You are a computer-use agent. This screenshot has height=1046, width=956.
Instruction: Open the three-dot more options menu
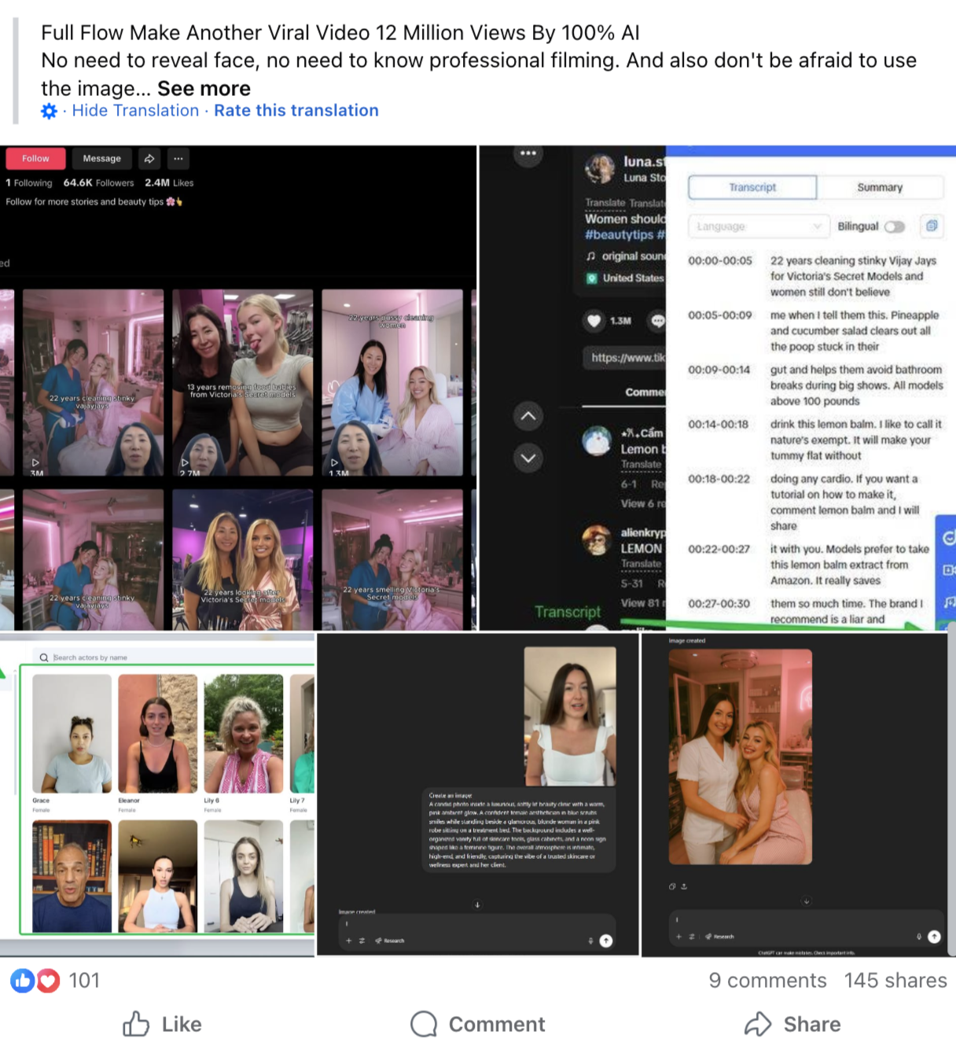pyautogui.click(x=178, y=159)
